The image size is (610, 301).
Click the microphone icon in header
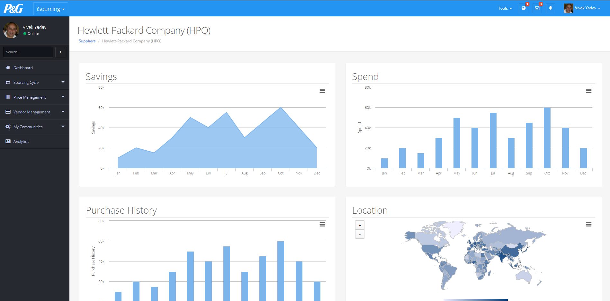[551, 8]
